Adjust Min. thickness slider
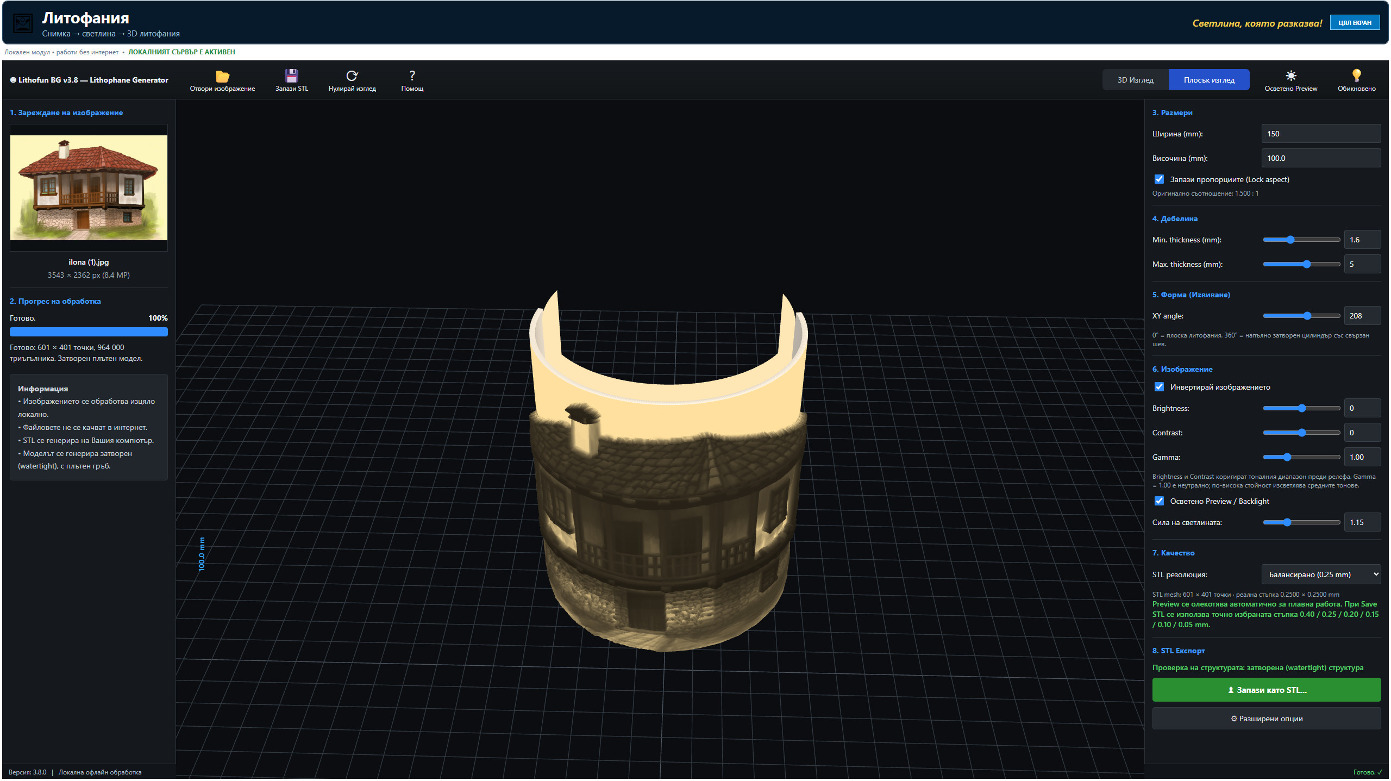 1301,240
